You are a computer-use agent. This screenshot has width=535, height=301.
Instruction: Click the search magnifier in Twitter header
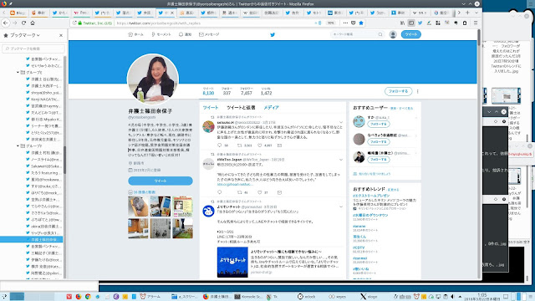click(x=380, y=34)
